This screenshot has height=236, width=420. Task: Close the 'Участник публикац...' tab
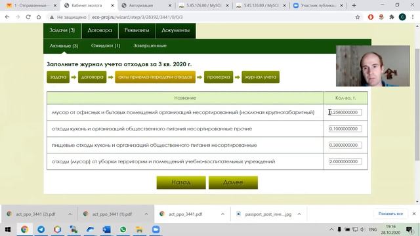[341, 6]
